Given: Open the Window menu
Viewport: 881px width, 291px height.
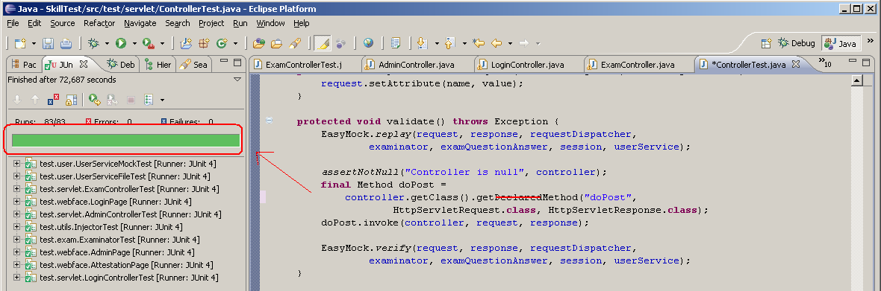Looking at the screenshot, I should (x=270, y=23).
